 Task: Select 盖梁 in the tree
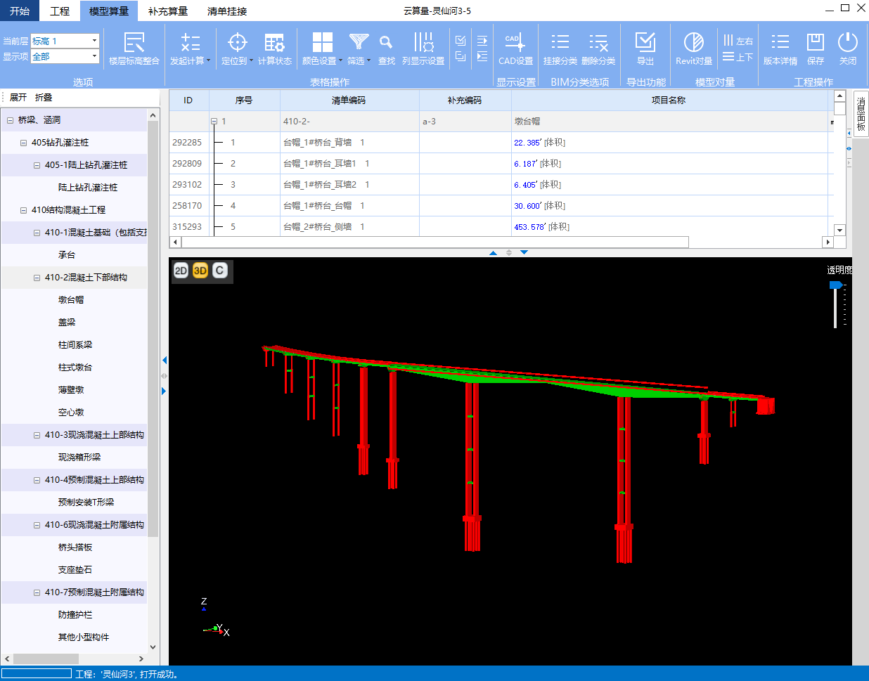(x=67, y=323)
